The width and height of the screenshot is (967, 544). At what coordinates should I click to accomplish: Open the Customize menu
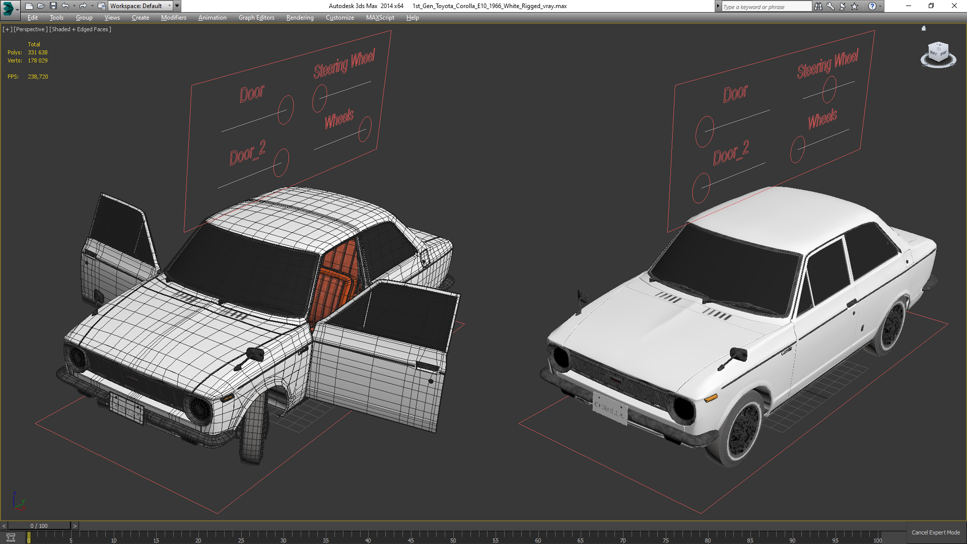340,18
